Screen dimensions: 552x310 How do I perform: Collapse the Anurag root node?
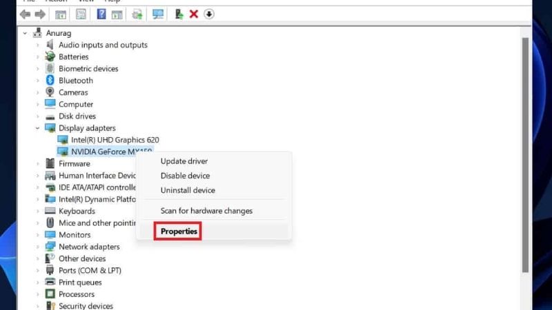(25, 33)
